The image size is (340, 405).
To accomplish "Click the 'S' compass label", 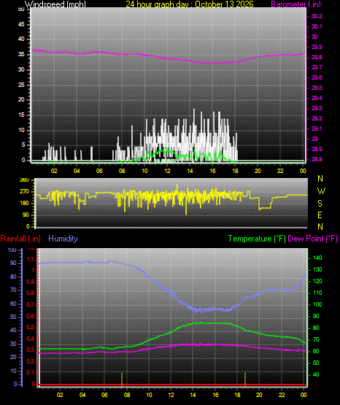I will 320,204.
